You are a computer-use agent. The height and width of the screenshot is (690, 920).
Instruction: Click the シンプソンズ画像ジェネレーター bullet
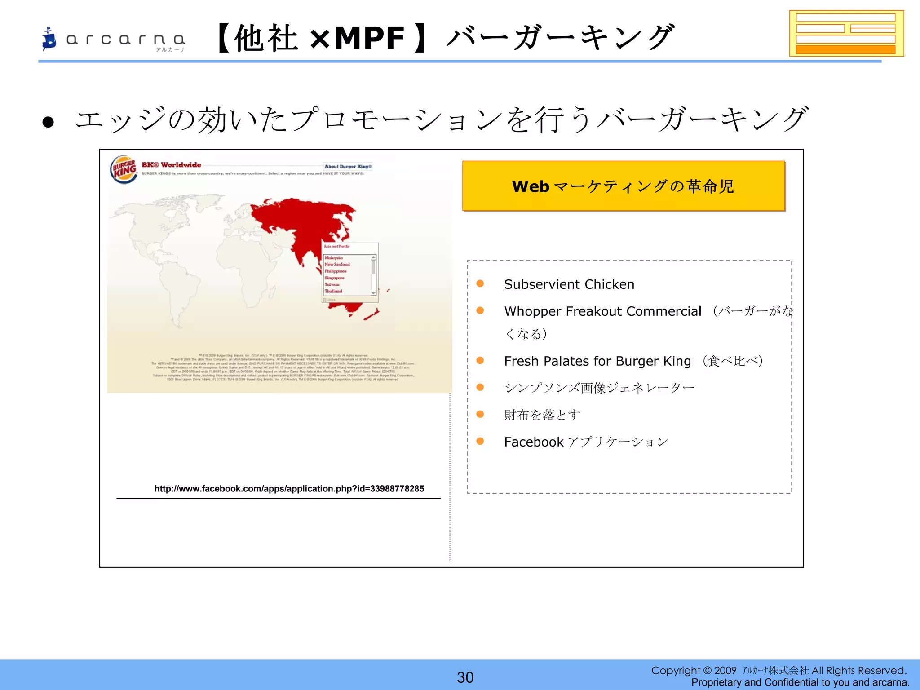pyautogui.click(x=599, y=388)
